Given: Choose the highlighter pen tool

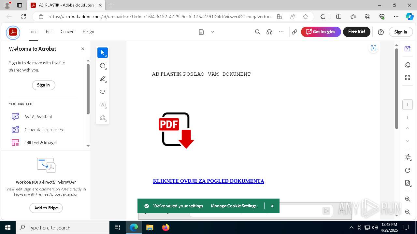Looking at the screenshot, I should click(103, 79).
